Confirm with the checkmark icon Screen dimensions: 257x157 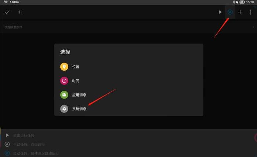7,12
